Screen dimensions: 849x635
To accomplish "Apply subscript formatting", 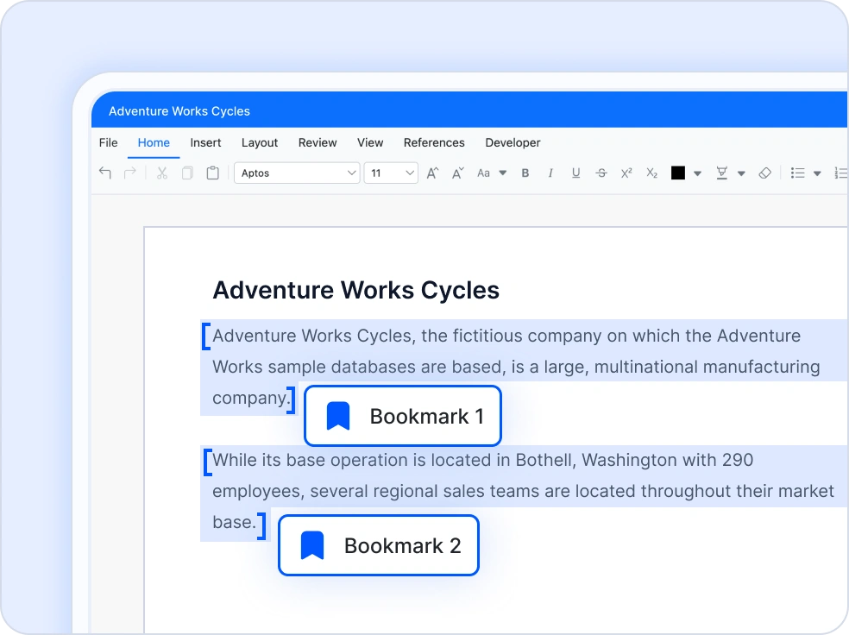I will pyautogui.click(x=652, y=173).
